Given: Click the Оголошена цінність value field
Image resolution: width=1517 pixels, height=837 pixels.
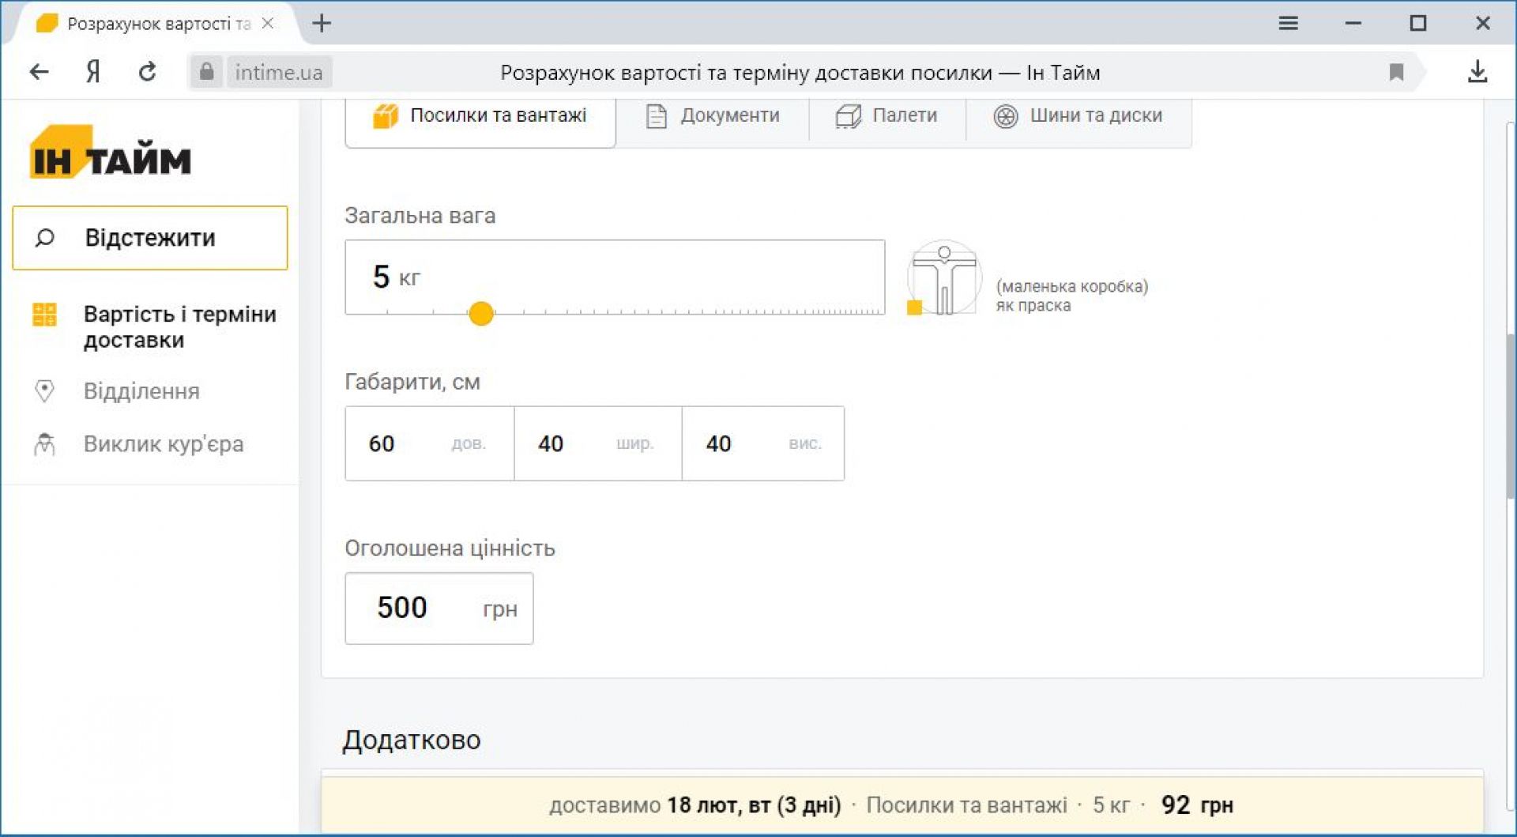Looking at the screenshot, I should tap(438, 608).
